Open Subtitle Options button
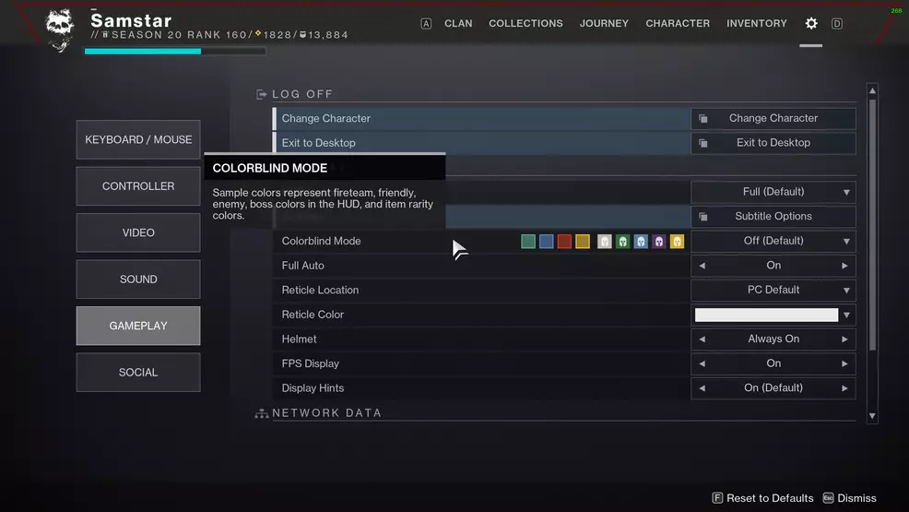 pyautogui.click(x=773, y=216)
